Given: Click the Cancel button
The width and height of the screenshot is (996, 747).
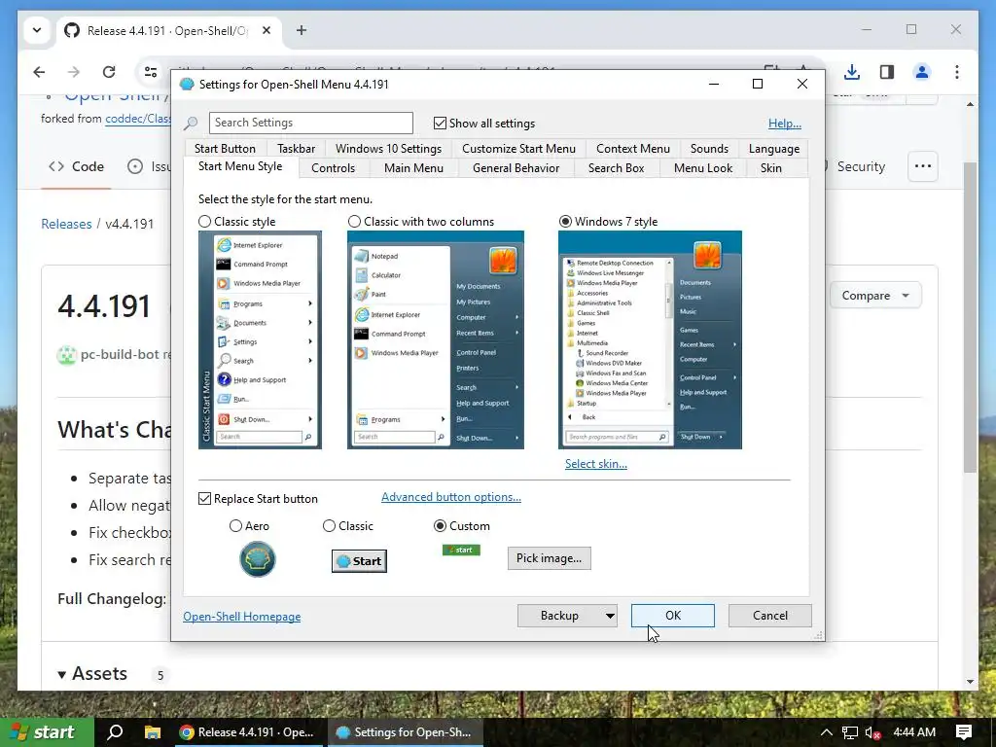Looking at the screenshot, I should tap(770, 616).
